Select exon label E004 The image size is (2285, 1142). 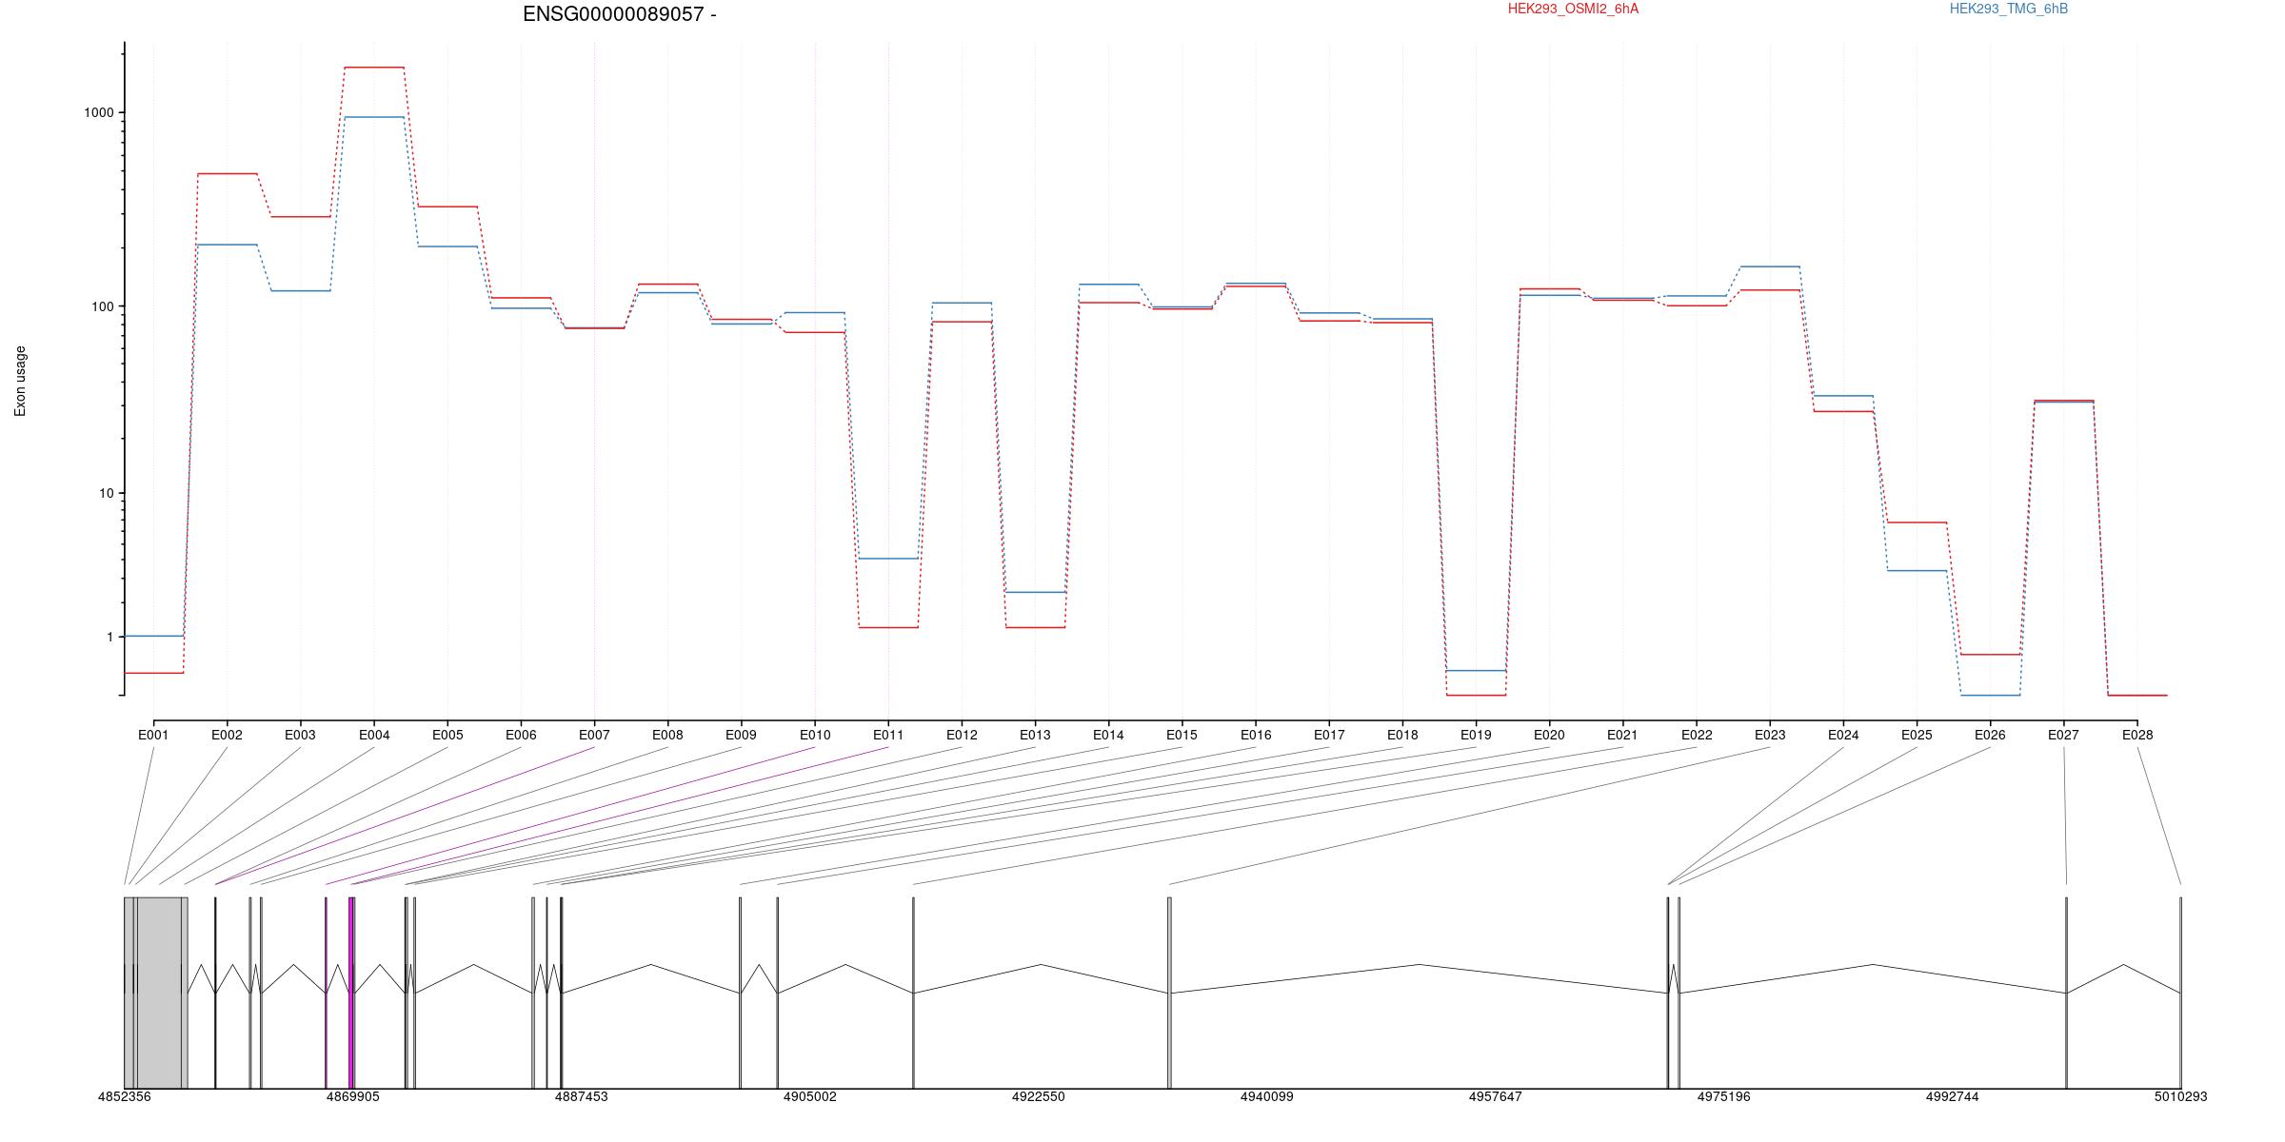tap(374, 735)
